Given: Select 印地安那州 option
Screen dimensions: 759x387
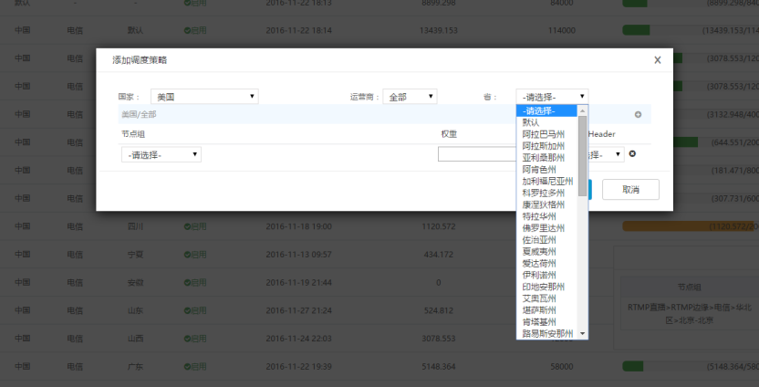Looking at the screenshot, I should pos(547,287).
